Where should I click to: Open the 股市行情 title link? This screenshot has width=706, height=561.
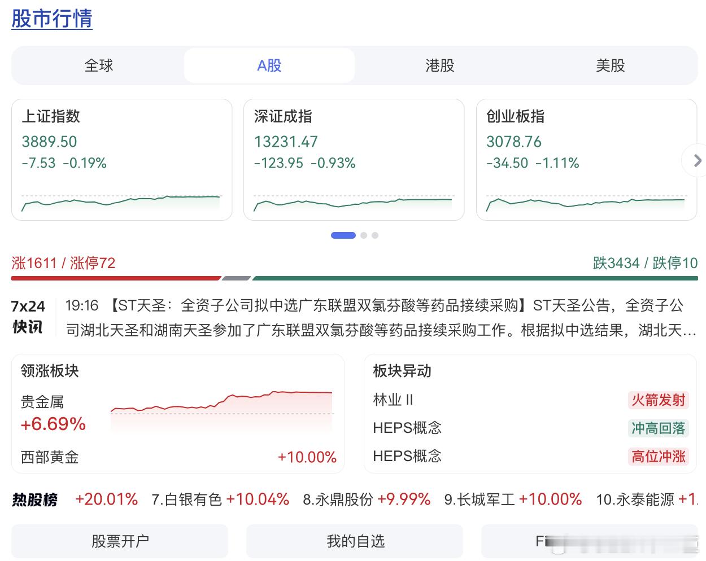coord(52,19)
